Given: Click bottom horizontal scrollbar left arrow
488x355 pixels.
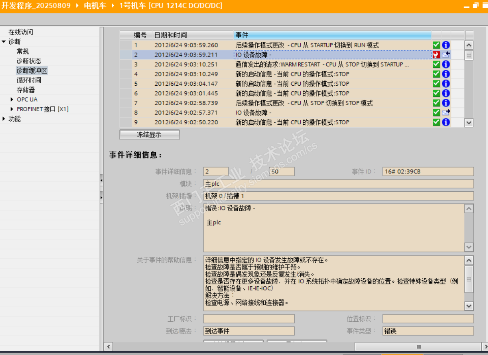Looking at the screenshot, I should coord(108,347).
